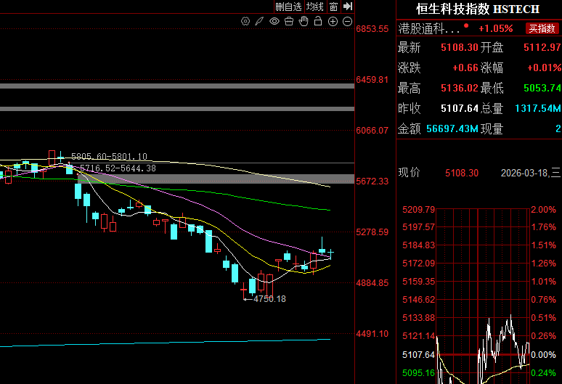Open the 窗 window menu
562x384 pixels.
333,7
